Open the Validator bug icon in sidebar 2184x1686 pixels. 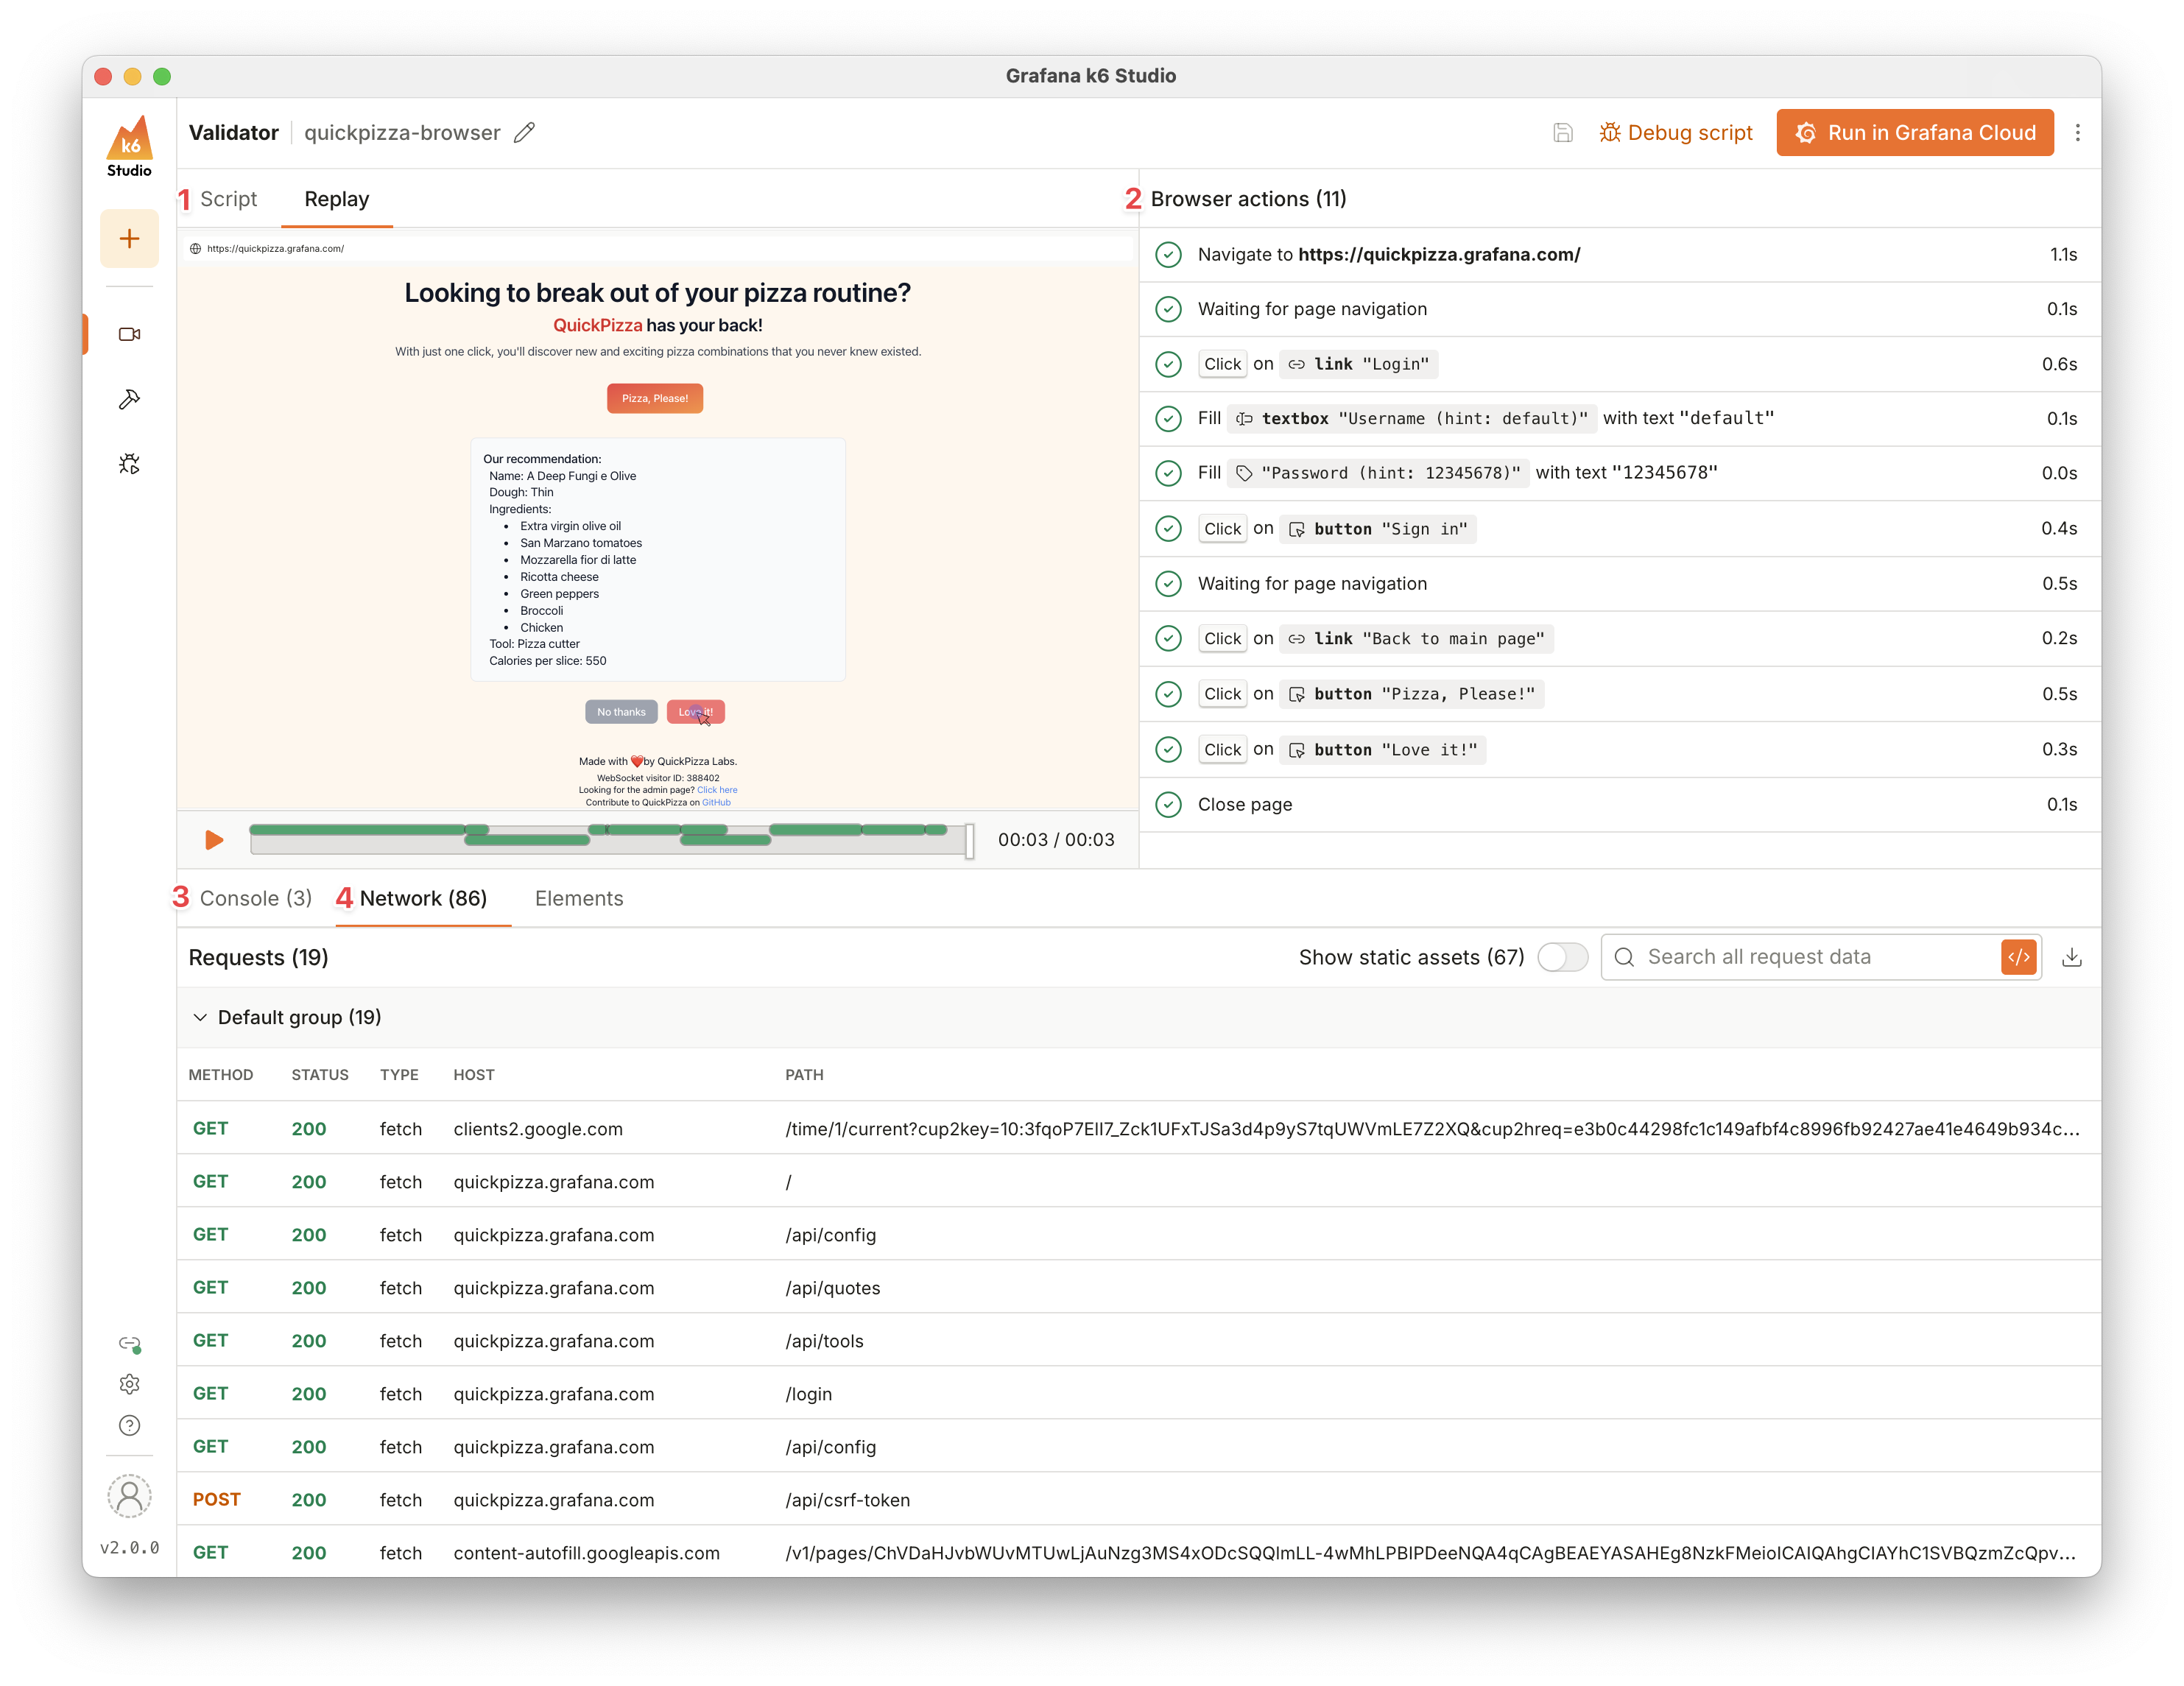point(129,464)
